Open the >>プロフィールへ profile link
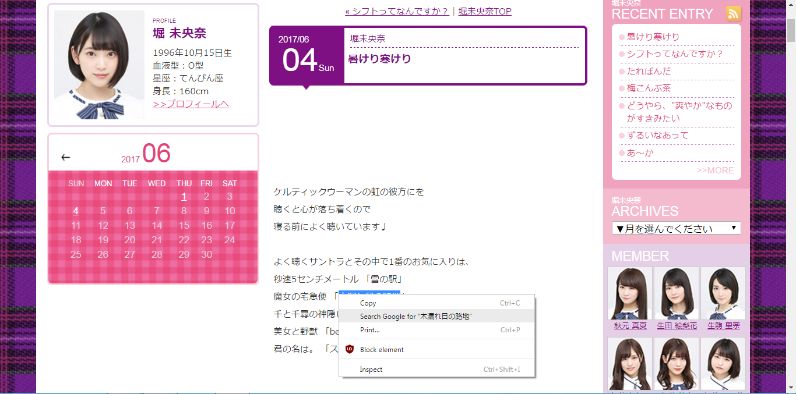 191,104
